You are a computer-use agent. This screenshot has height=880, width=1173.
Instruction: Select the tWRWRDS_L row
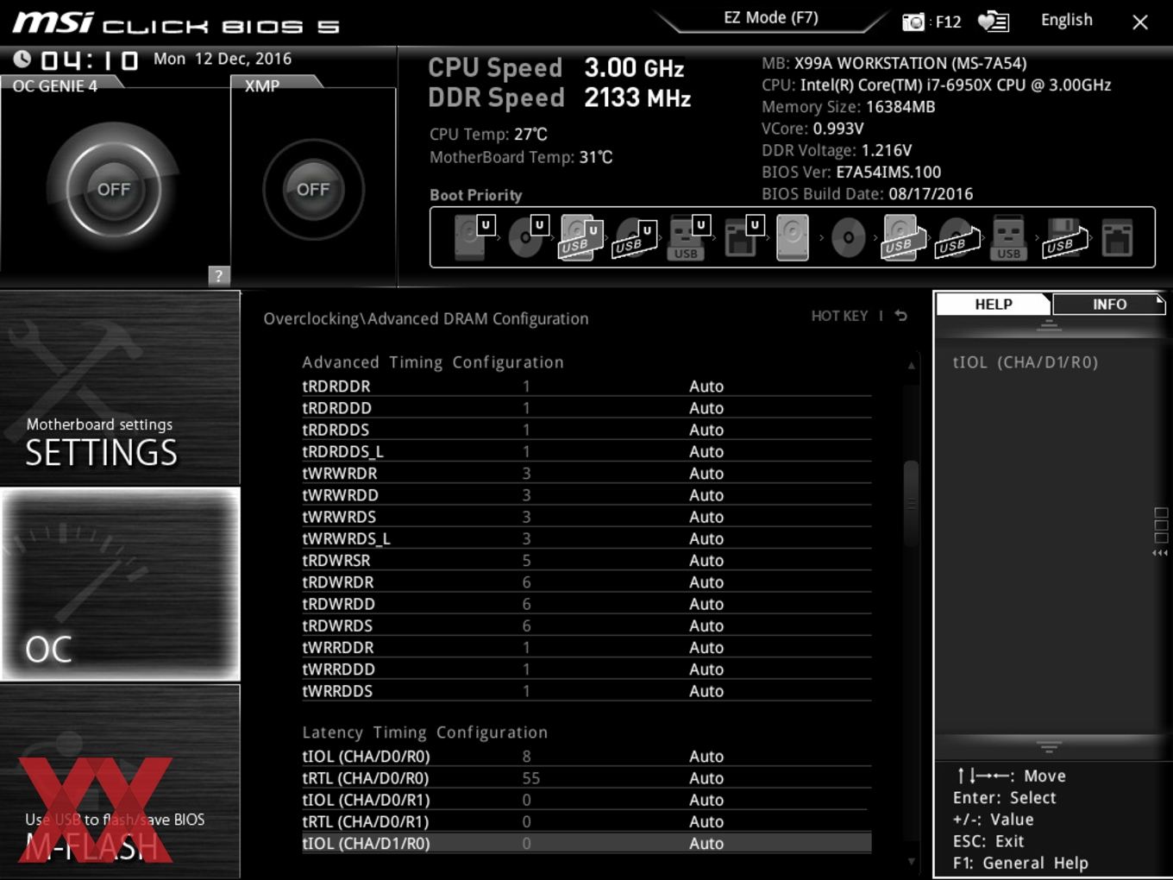tap(586, 538)
